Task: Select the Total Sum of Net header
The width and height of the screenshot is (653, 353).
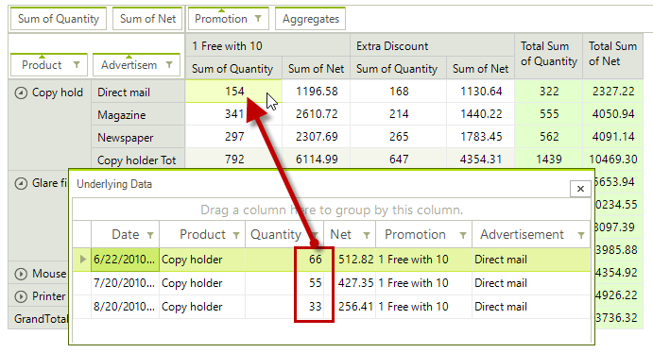Action: pos(612,56)
